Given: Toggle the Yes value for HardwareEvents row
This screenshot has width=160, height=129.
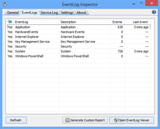Looking at the screenshot, I should click(x=10, y=32).
